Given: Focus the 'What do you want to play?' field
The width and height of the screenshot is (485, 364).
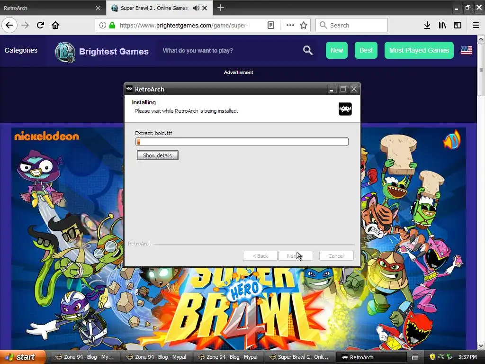Looking at the screenshot, I should (229, 50).
